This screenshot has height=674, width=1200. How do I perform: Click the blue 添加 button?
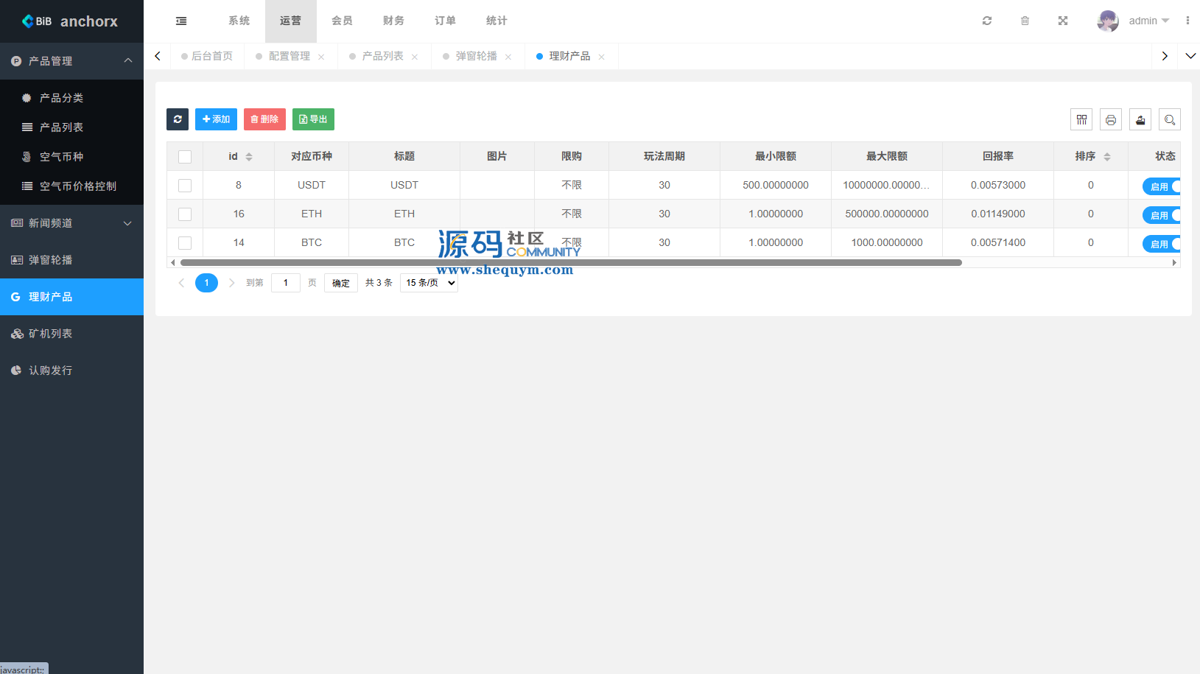pos(216,119)
